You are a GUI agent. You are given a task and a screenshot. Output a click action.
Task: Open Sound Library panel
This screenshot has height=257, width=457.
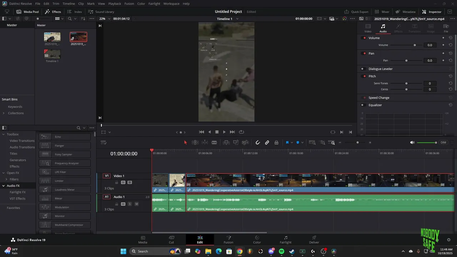101,11
